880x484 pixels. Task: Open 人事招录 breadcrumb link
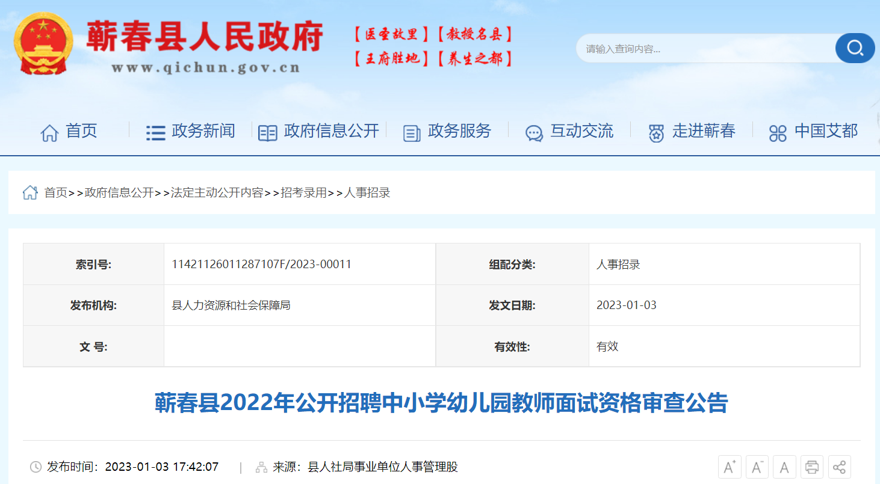[367, 193]
